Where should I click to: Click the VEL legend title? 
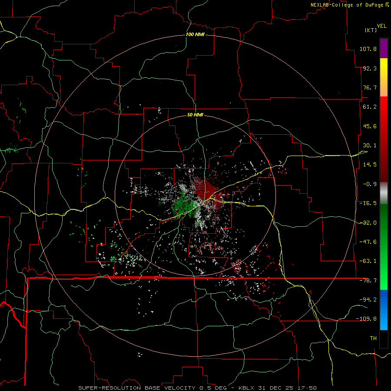(381, 26)
